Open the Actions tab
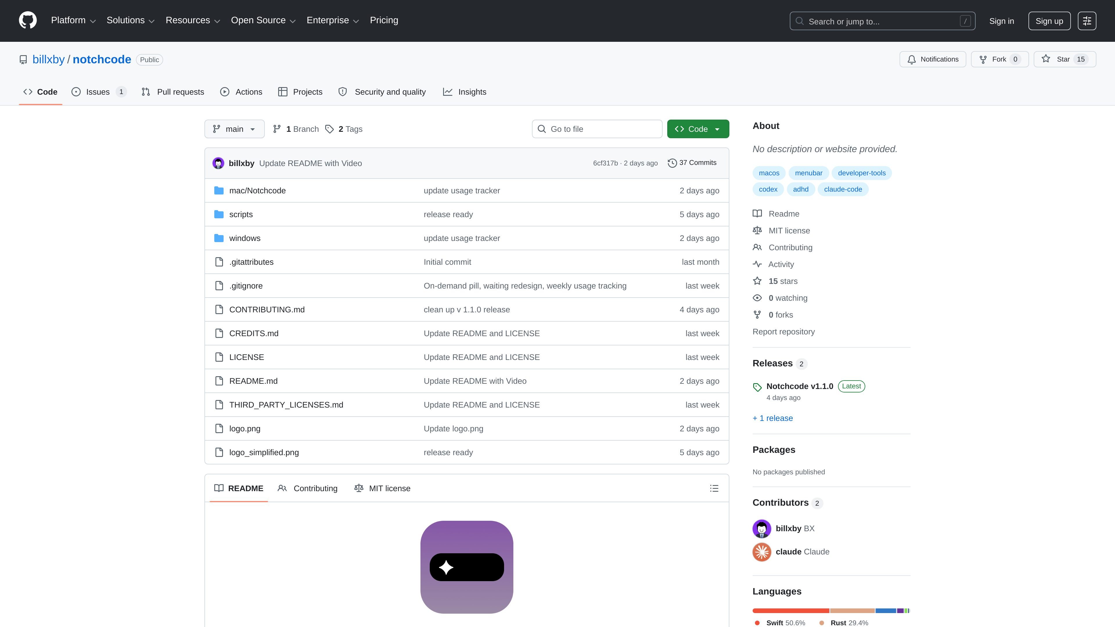The image size is (1115, 627). [x=241, y=92]
